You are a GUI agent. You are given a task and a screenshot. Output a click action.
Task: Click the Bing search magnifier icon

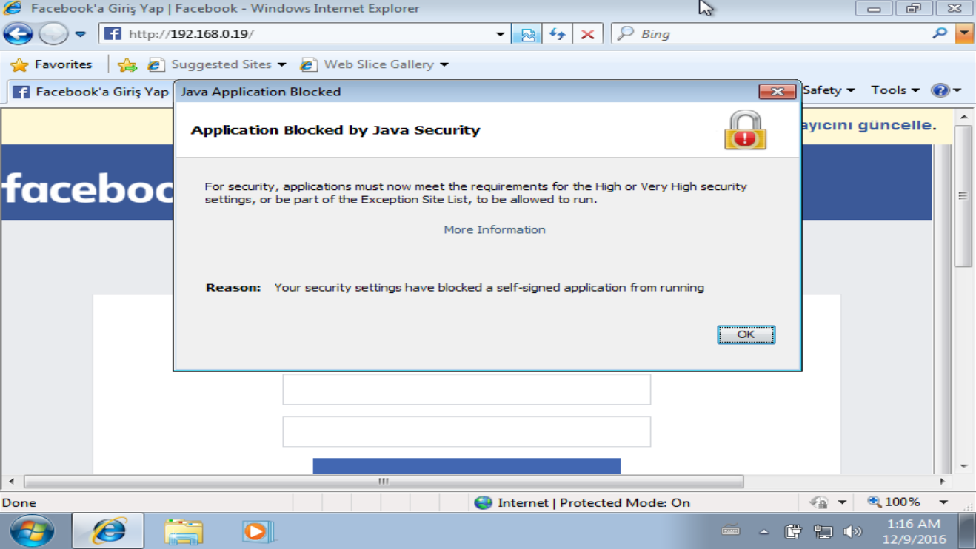coord(940,33)
